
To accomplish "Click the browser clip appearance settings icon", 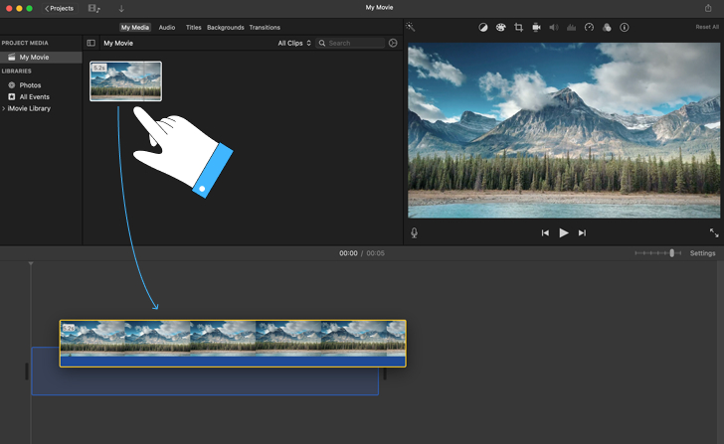I will tap(393, 43).
